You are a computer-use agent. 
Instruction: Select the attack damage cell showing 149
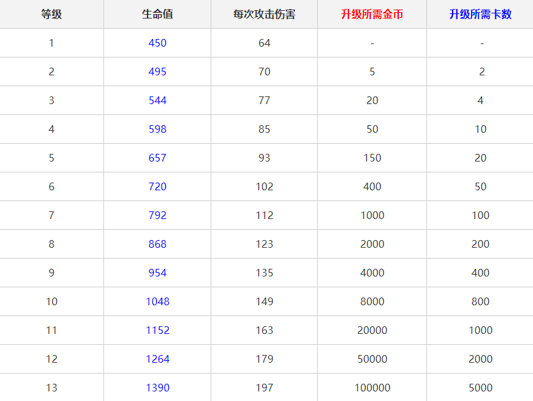[x=264, y=301]
